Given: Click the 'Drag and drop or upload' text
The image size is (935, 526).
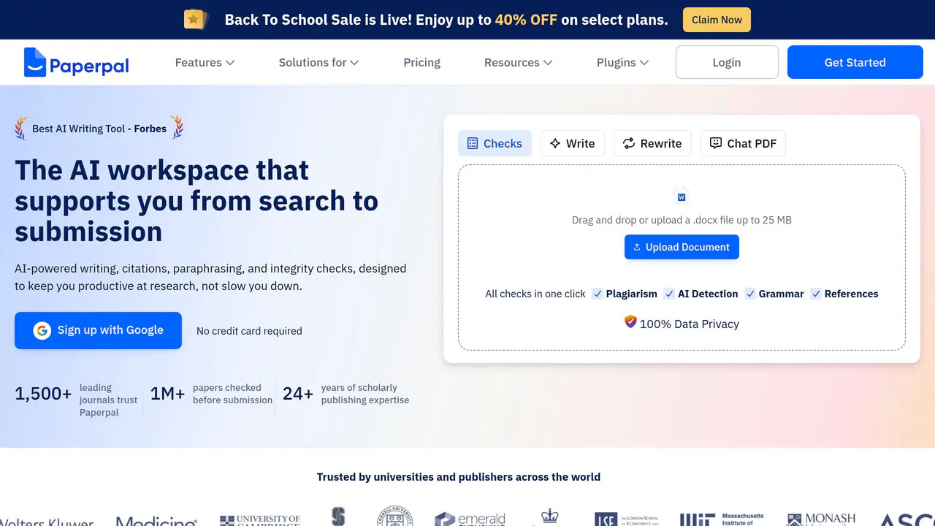Looking at the screenshot, I should 682,220.
